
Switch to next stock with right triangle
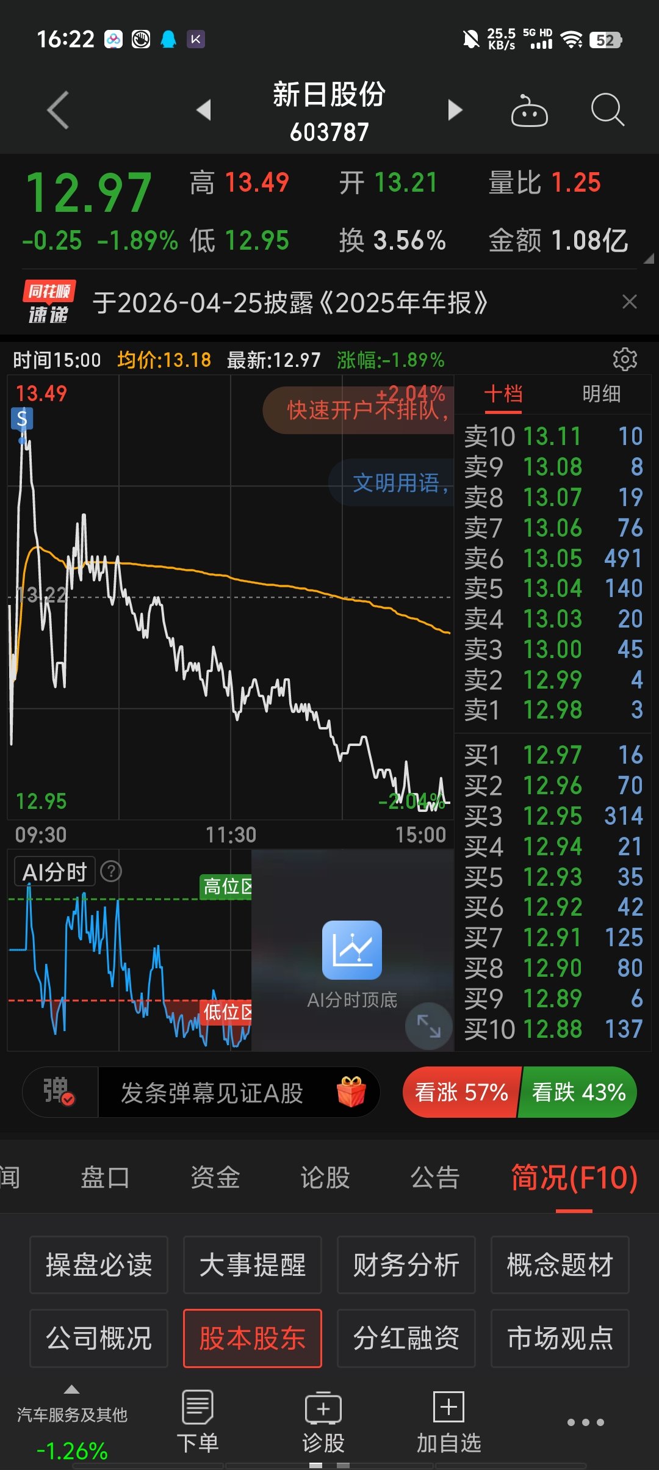pos(455,110)
